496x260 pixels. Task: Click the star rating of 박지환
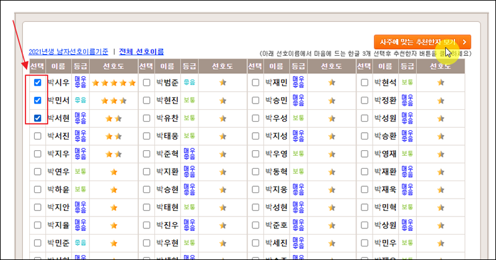coord(223,172)
